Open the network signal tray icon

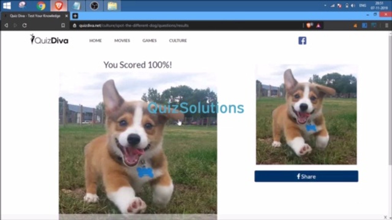point(332,5)
